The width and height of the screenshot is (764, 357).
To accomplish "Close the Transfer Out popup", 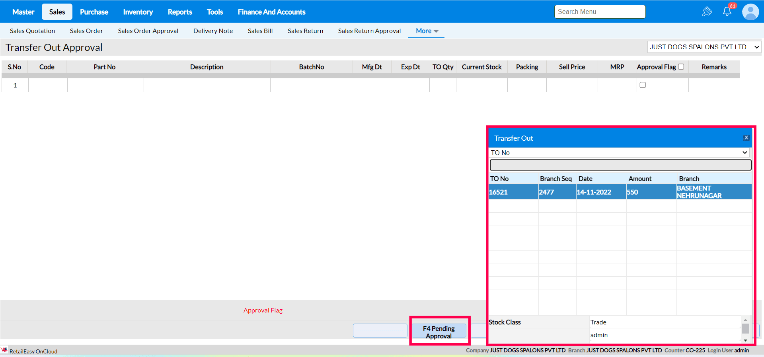I will click(x=746, y=138).
